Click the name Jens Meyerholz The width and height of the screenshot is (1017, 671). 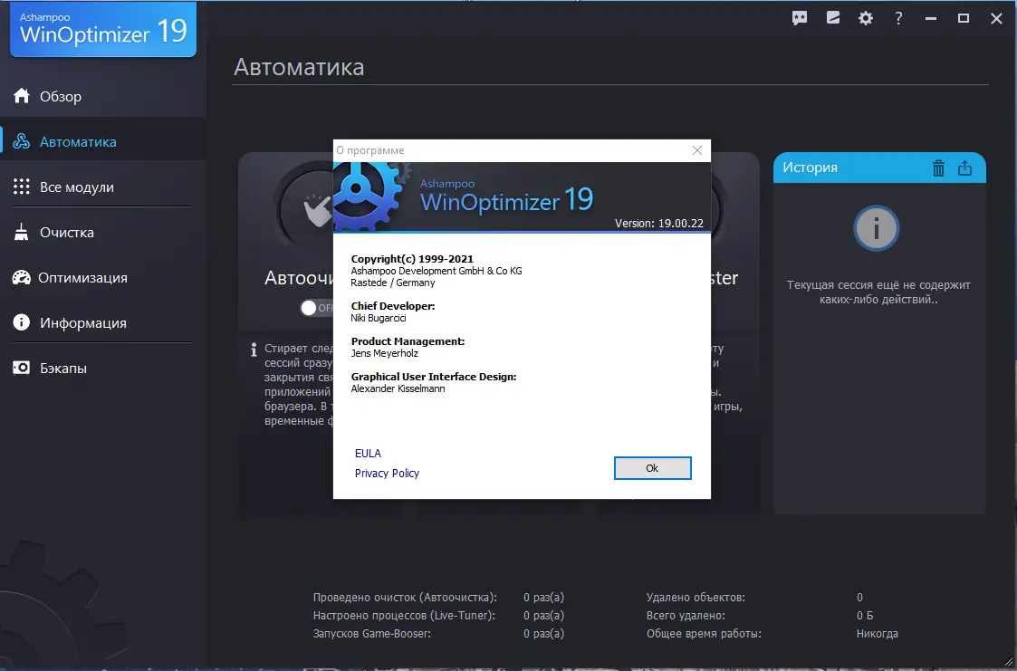(x=385, y=353)
